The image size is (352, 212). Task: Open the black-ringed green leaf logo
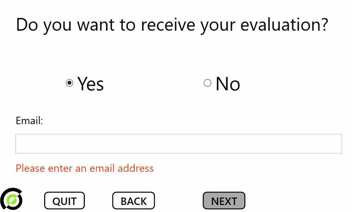tap(11, 199)
